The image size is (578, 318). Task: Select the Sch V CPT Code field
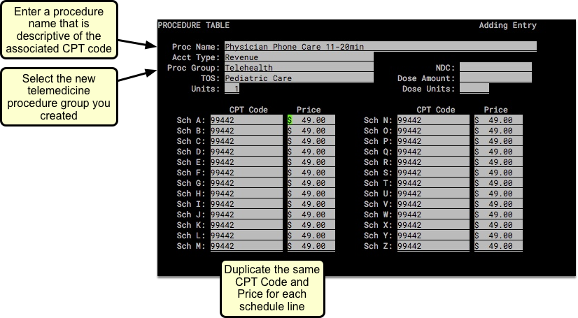pos(433,204)
